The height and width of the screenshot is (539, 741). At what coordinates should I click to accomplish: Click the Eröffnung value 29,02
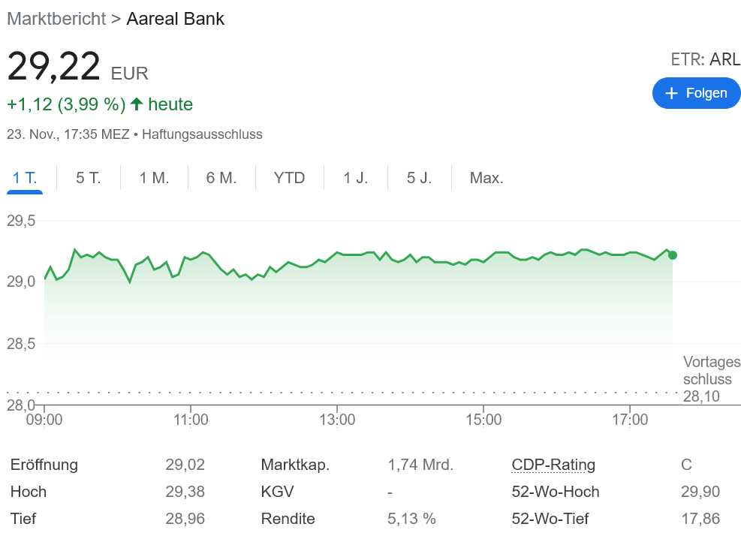185,465
